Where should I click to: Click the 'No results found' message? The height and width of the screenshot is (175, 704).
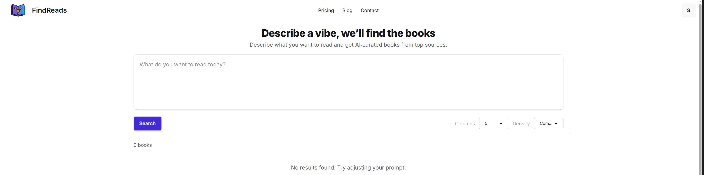pos(348,168)
